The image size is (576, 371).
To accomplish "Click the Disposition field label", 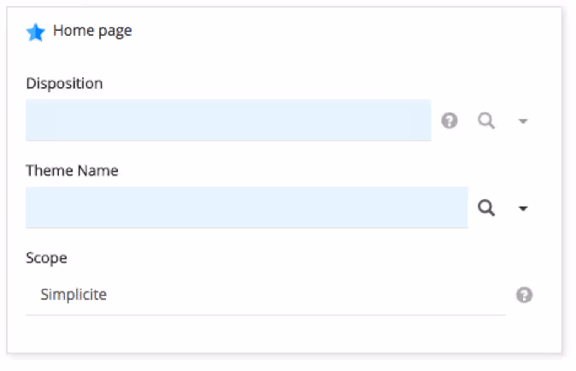I will pyautogui.click(x=64, y=84).
